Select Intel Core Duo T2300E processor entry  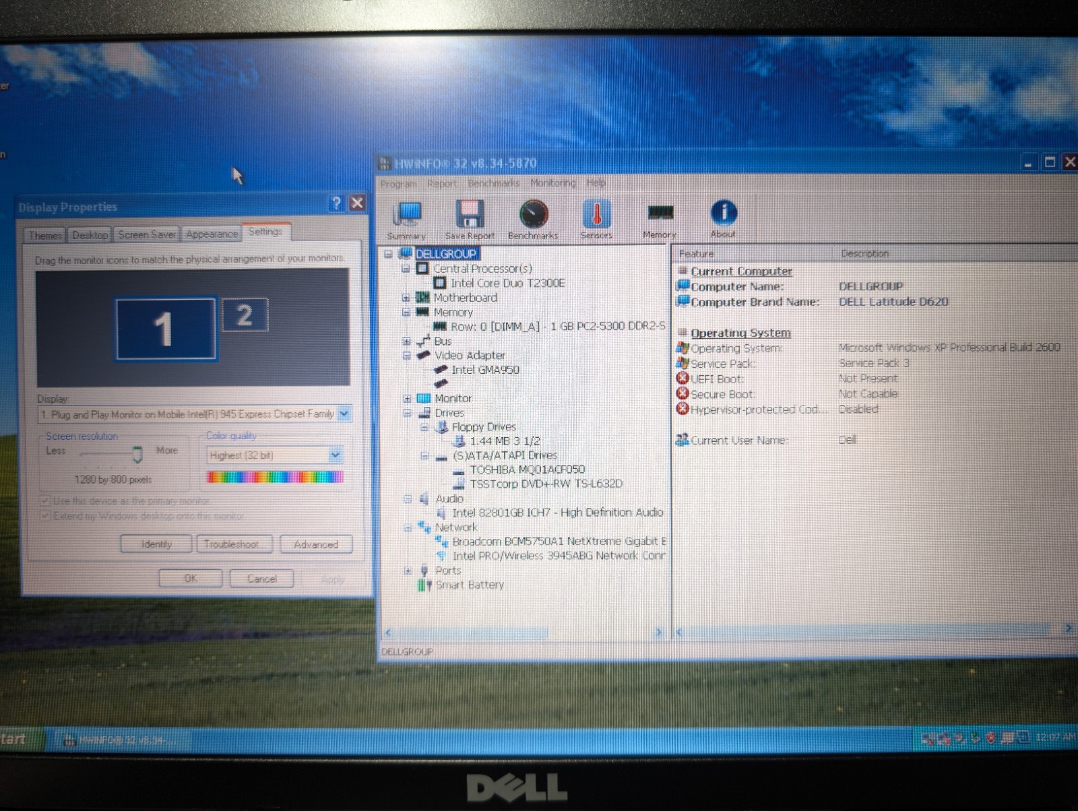tap(508, 283)
